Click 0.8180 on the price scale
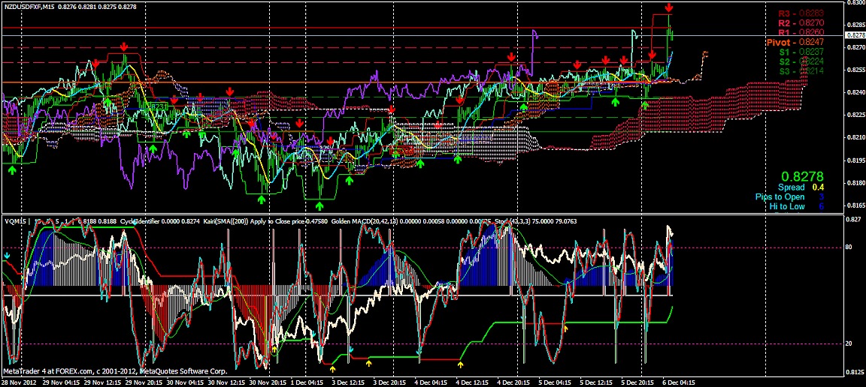Viewport: 866px width, 387px height. (x=855, y=183)
